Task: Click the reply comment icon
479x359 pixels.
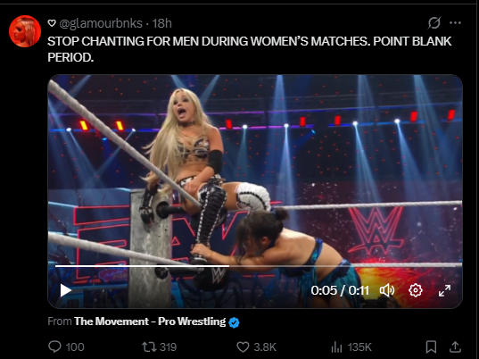Action: click(x=55, y=346)
